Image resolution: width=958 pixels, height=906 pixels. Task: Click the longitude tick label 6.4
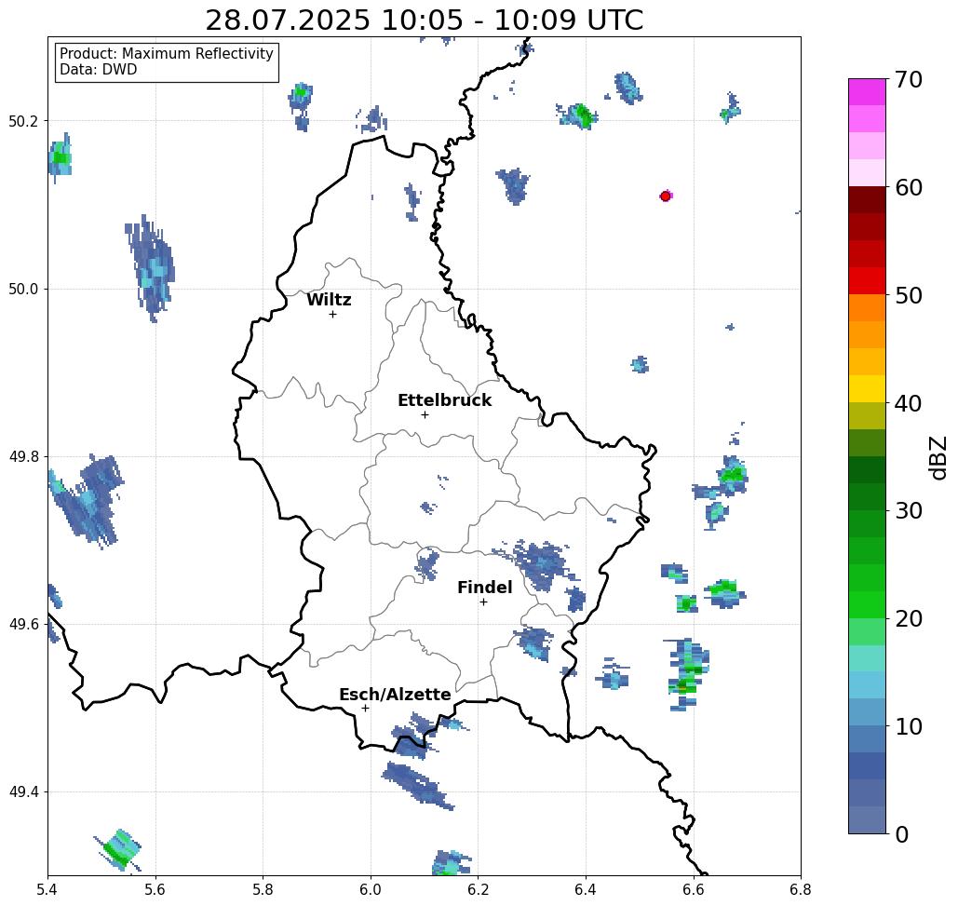click(586, 889)
